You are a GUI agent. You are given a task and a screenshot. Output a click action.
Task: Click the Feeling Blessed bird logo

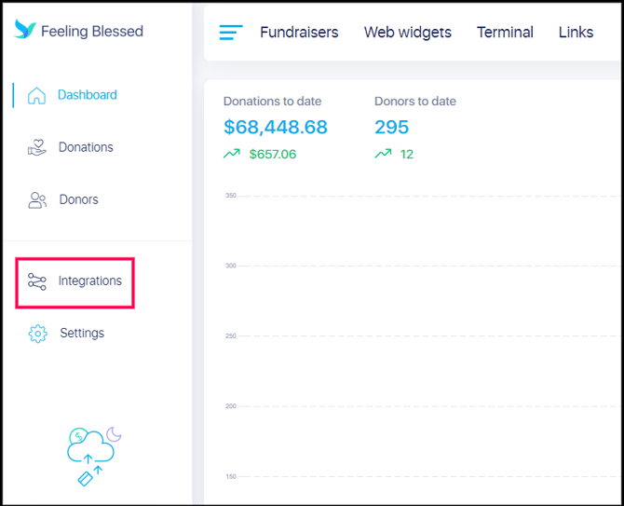click(x=25, y=29)
